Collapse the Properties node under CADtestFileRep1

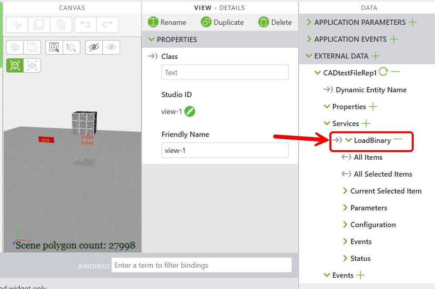pos(327,107)
